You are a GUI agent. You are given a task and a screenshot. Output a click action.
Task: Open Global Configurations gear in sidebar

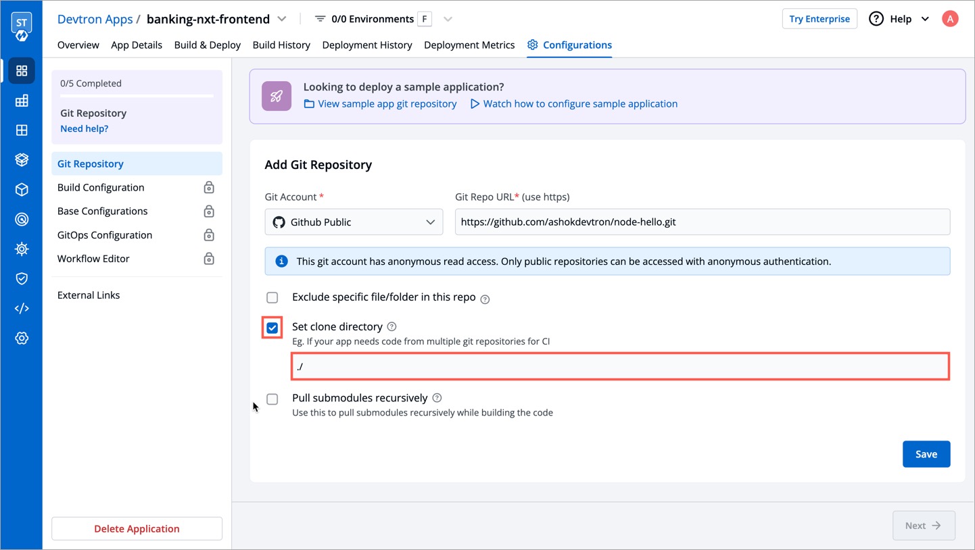pyautogui.click(x=22, y=338)
